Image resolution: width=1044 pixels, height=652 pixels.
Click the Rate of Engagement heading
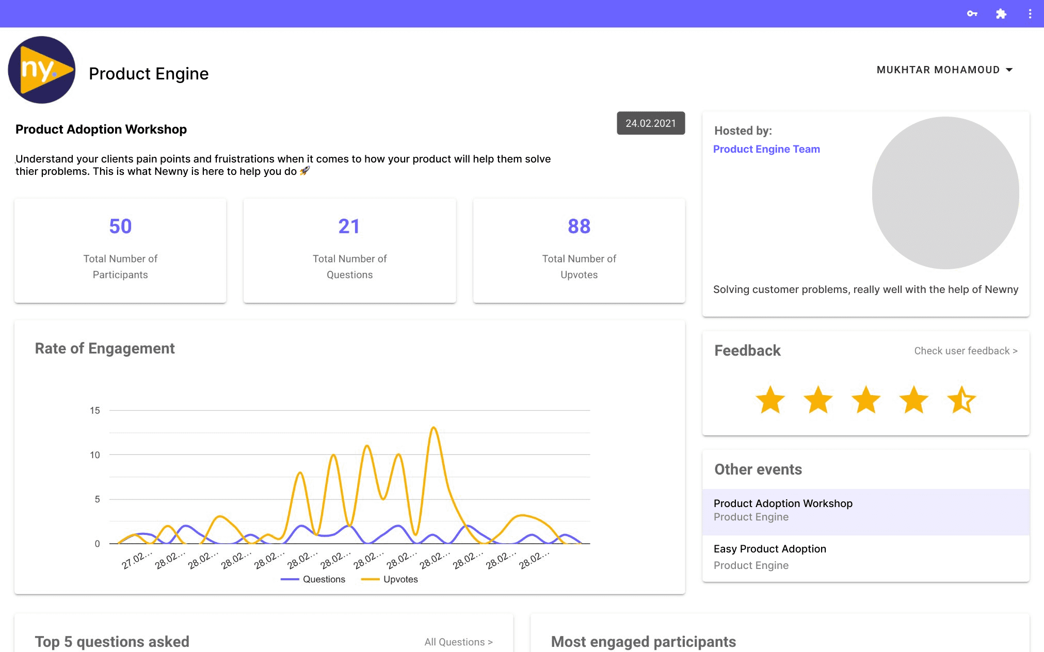click(x=105, y=349)
